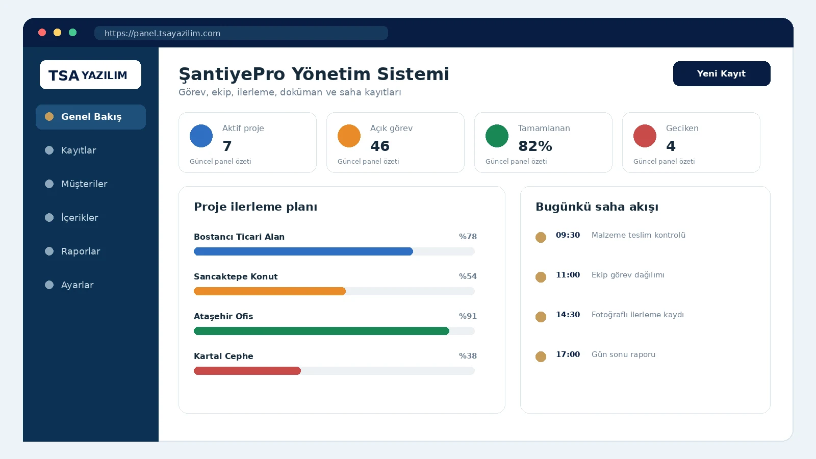Click the TSA YAZILIM logo
Image resolution: width=816 pixels, height=459 pixels.
click(x=90, y=75)
